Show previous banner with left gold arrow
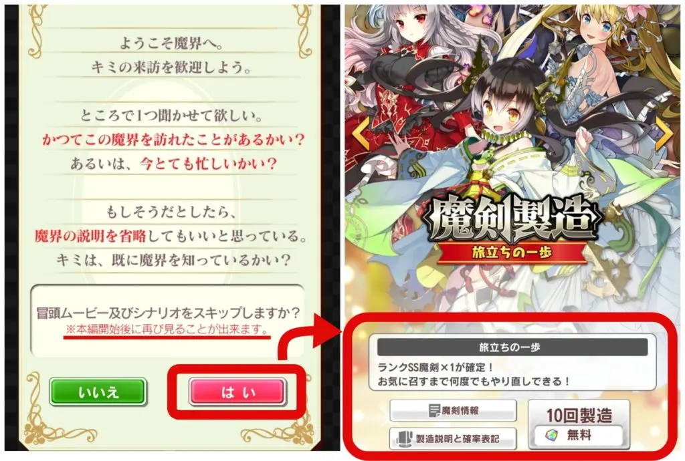685x461 pixels. 361,133
